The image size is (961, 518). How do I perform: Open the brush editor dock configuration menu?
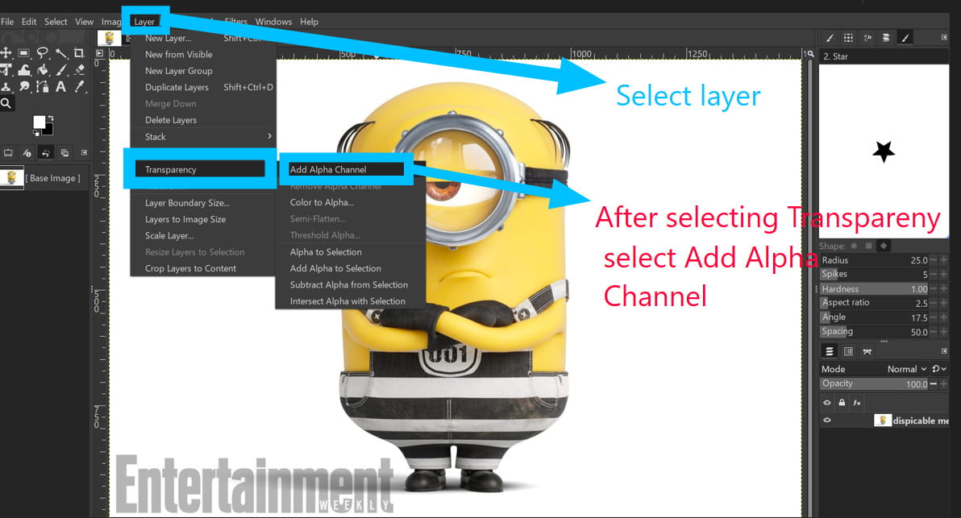(944, 38)
